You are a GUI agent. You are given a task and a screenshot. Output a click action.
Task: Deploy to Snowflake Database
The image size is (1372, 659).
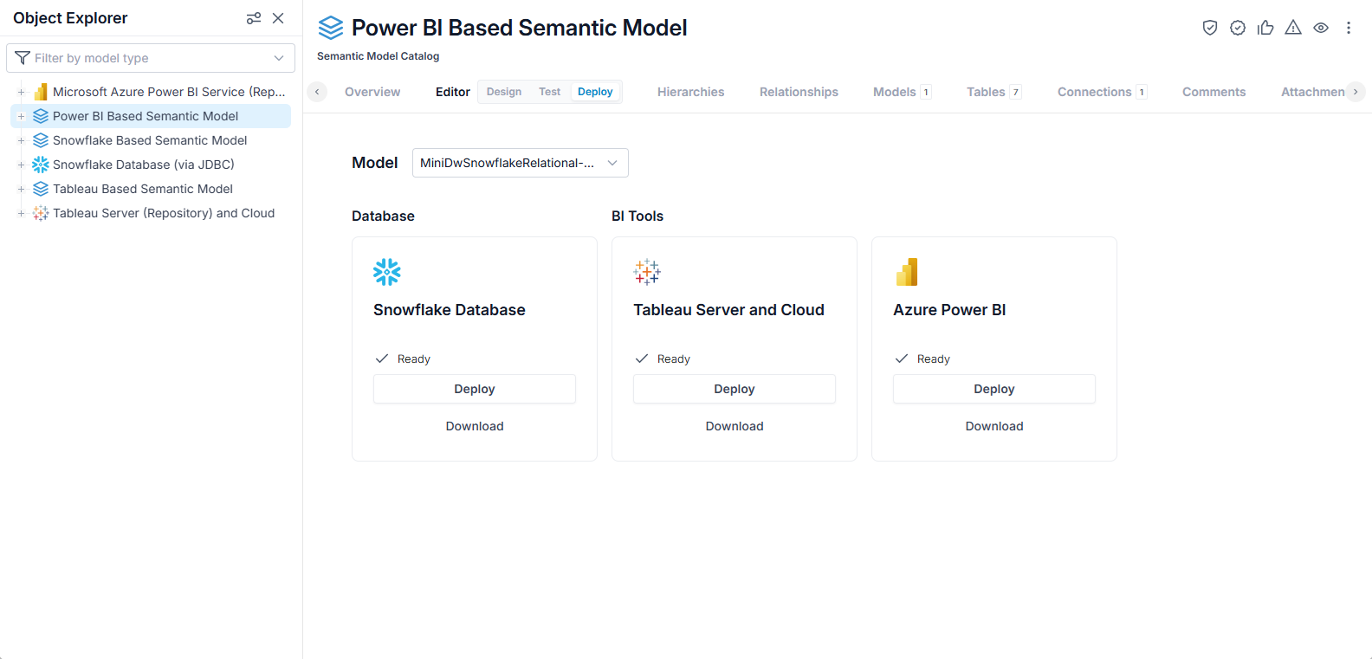pyautogui.click(x=475, y=389)
